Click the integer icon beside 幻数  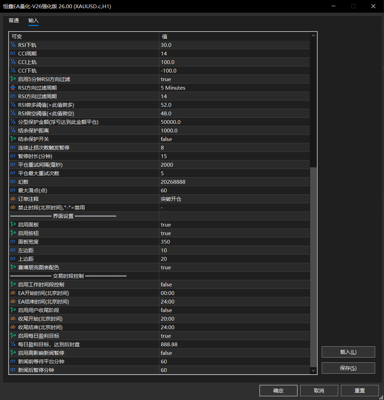point(13,182)
